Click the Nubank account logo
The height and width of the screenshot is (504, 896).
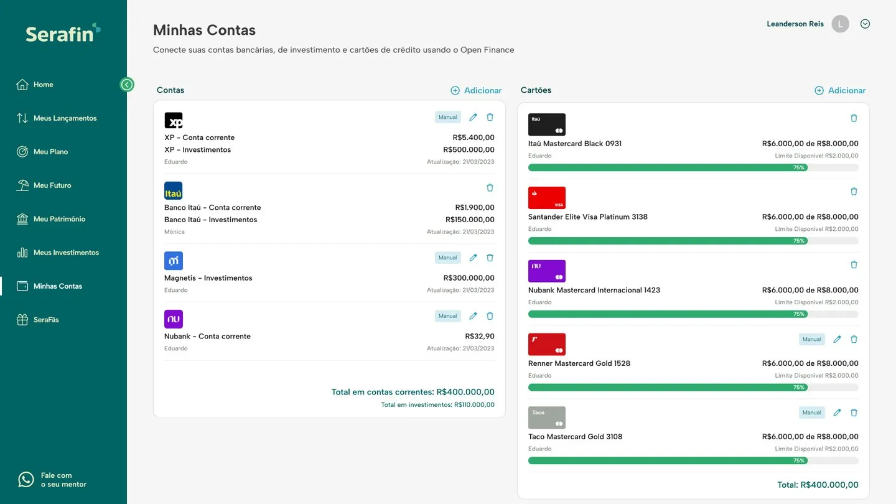pyautogui.click(x=174, y=319)
